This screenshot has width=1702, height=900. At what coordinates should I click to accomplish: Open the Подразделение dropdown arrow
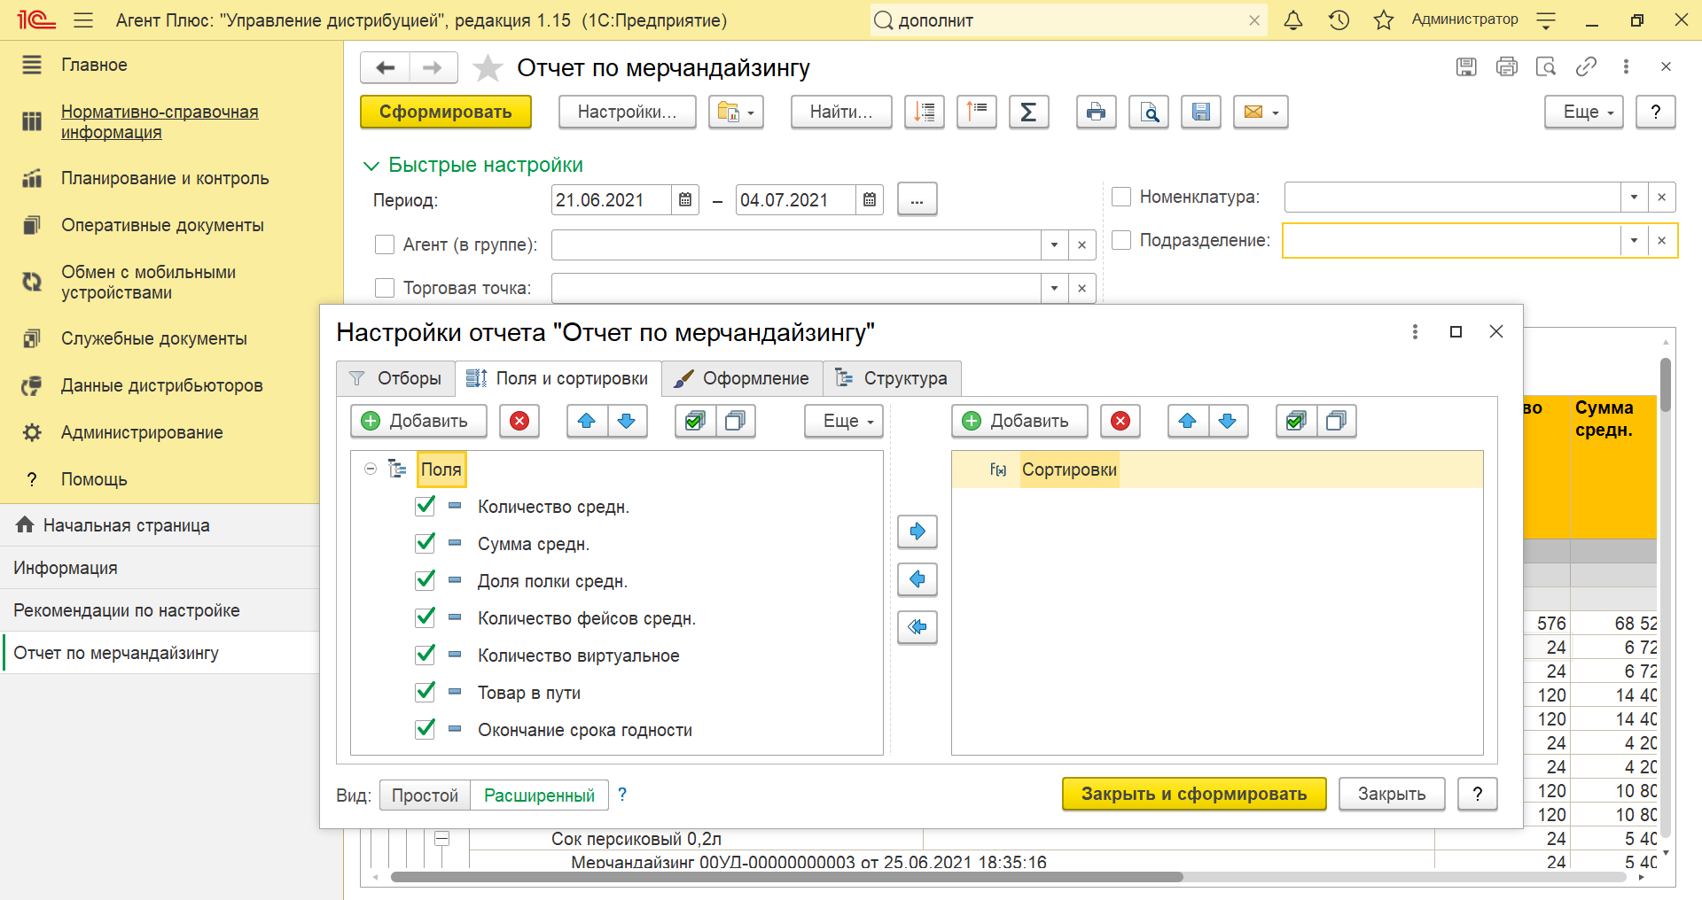click(x=1634, y=241)
